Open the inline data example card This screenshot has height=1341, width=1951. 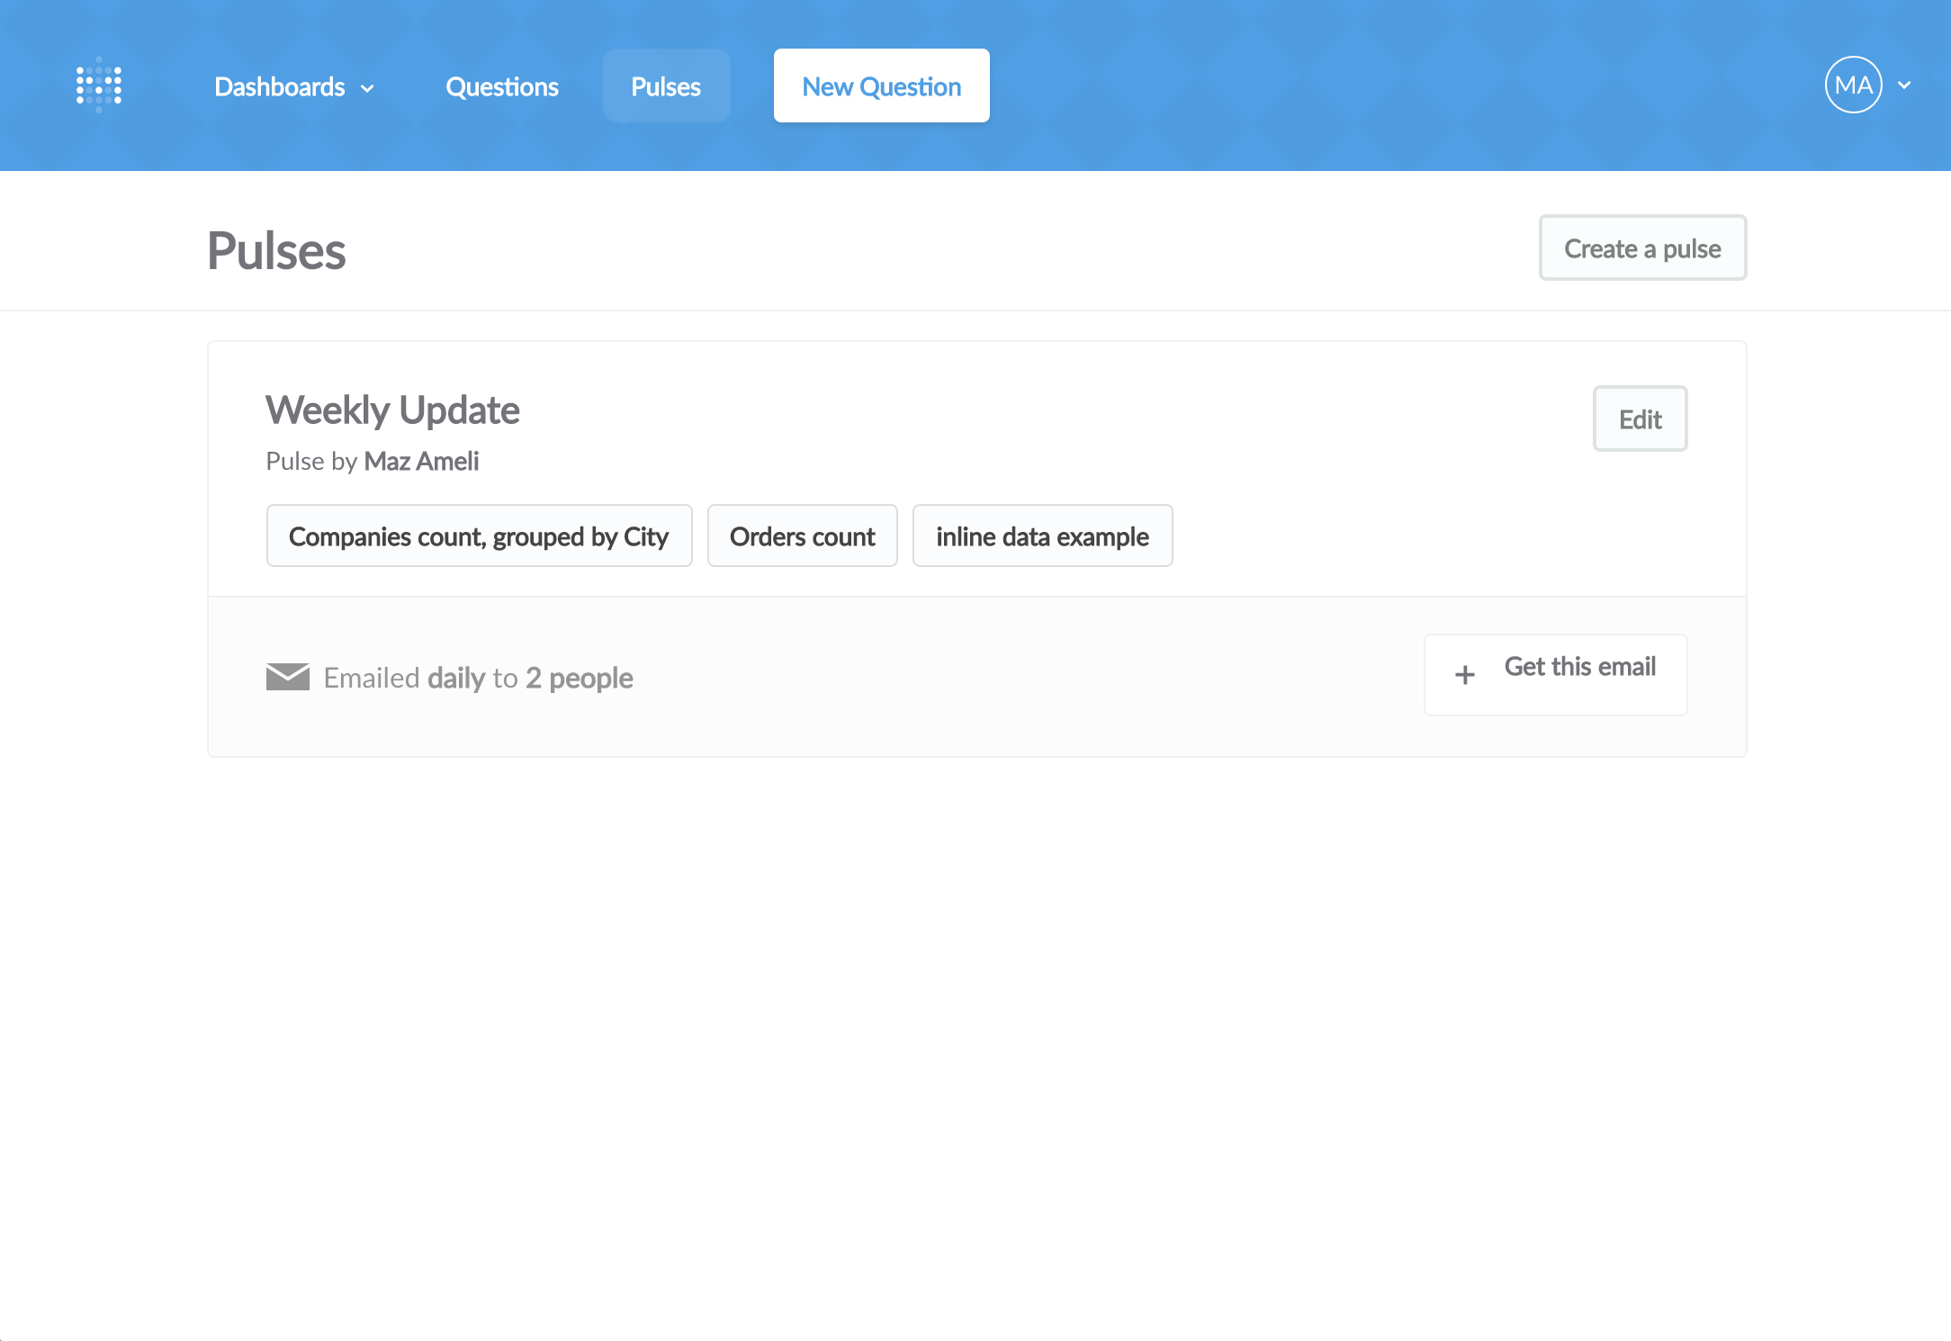click(x=1042, y=535)
